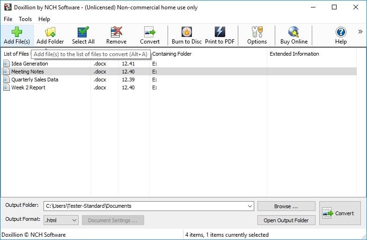Viewport: 367px width, 240px height.
Task: Open the Output Folder dropdown
Action: pyautogui.click(x=250, y=206)
